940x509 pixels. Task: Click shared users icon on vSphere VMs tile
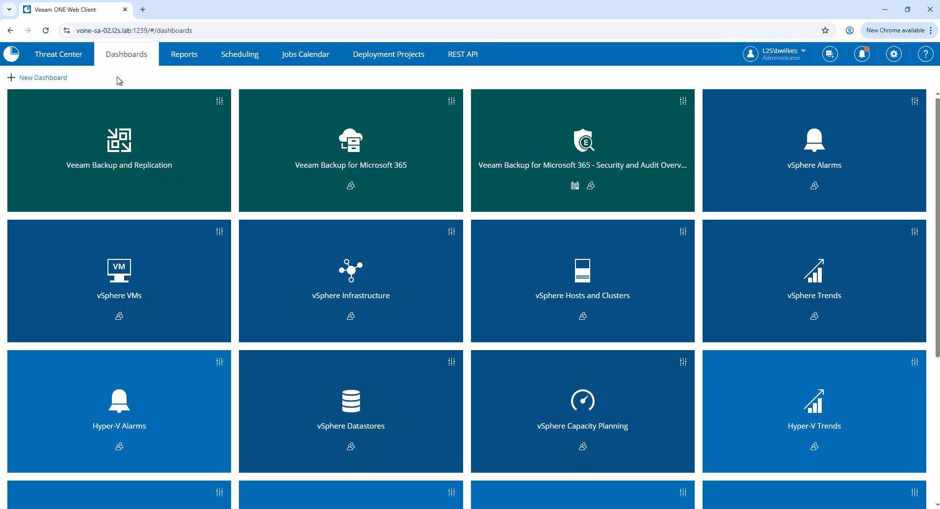tap(119, 316)
